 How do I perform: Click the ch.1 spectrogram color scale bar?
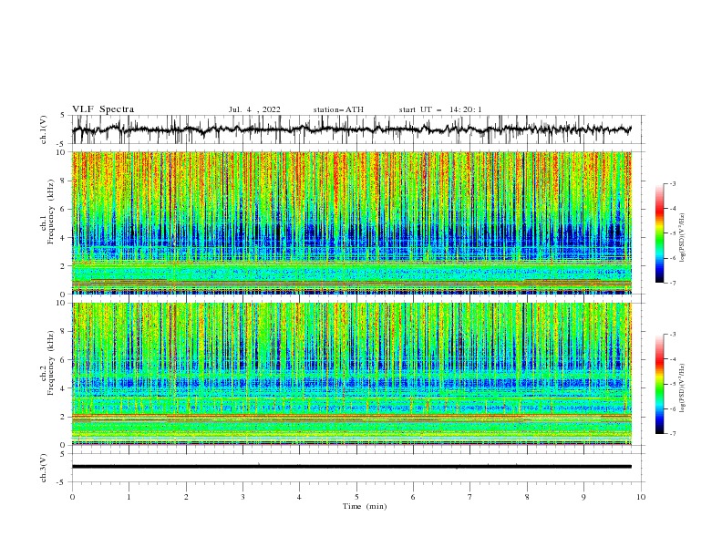coord(660,233)
